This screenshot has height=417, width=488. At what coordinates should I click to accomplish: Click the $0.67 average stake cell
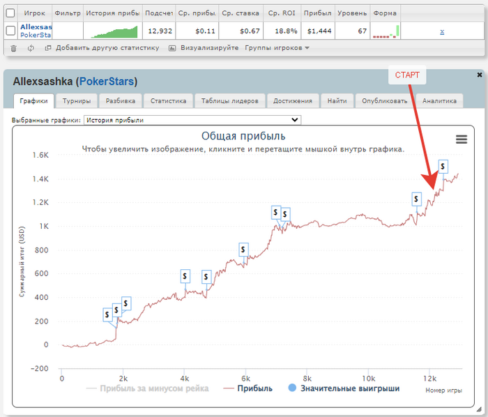tap(241, 31)
